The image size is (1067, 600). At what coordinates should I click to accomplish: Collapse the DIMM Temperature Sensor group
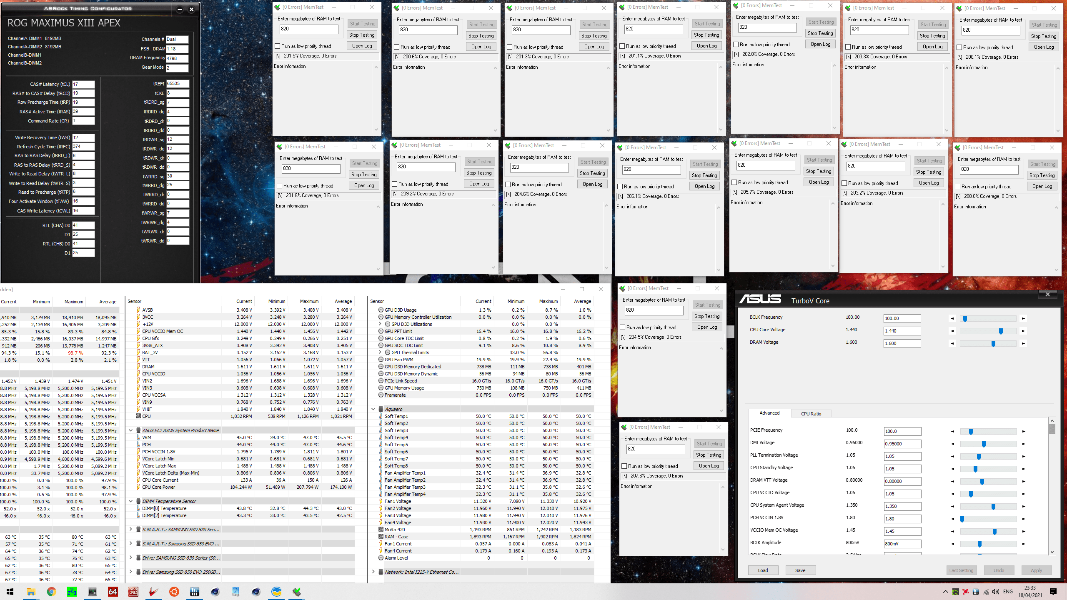tap(131, 501)
